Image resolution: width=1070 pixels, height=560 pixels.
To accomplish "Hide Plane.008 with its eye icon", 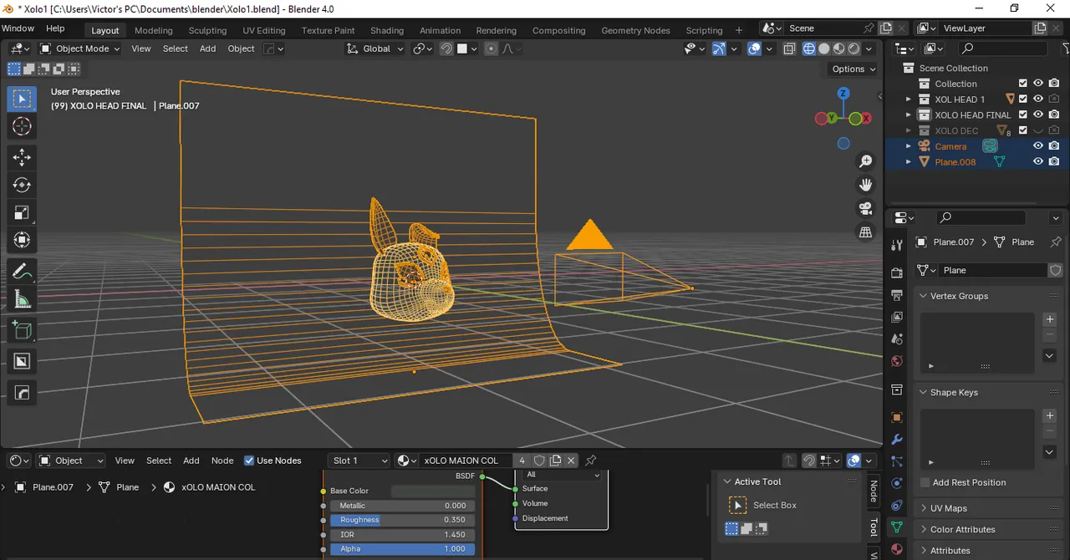I will tap(1038, 161).
